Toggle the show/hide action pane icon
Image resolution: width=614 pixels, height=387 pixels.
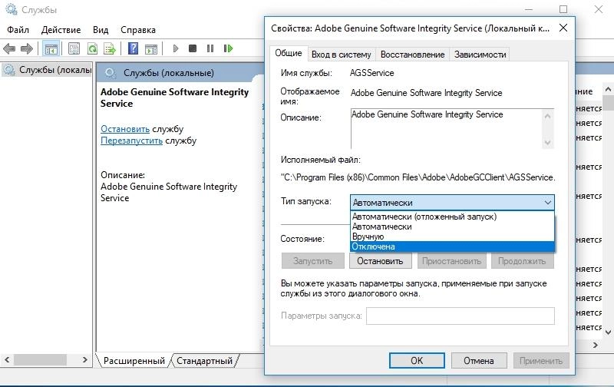click(x=150, y=48)
